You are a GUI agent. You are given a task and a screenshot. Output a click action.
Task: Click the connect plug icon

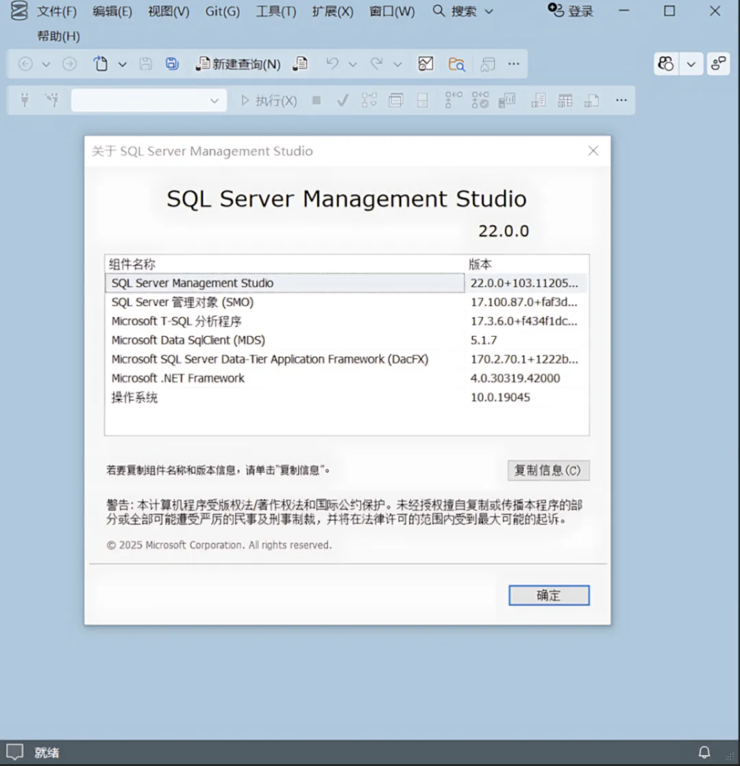click(x=25, y=101)
